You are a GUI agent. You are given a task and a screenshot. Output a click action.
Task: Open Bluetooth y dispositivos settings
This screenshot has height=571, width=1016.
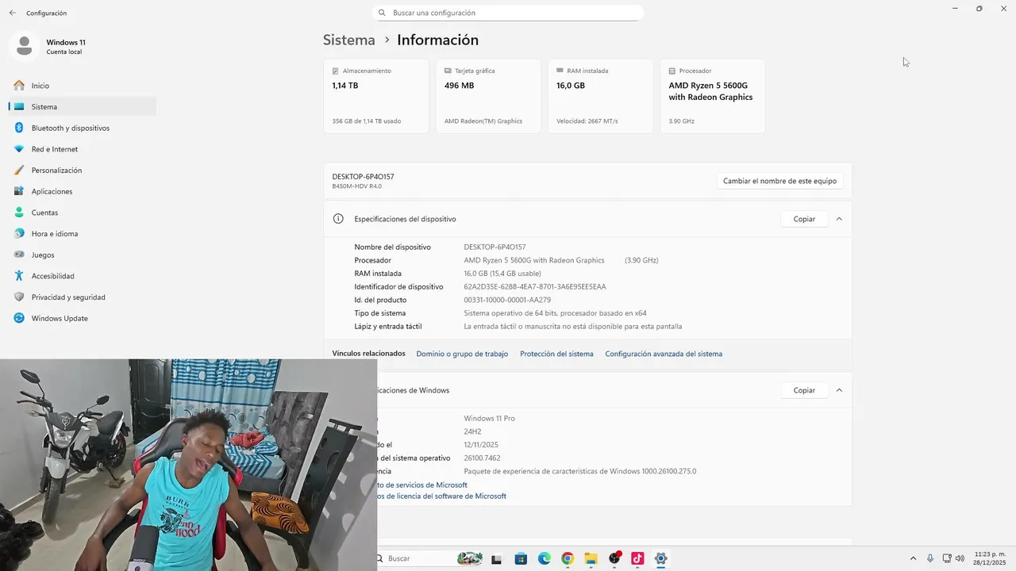(x=83, y=128)
